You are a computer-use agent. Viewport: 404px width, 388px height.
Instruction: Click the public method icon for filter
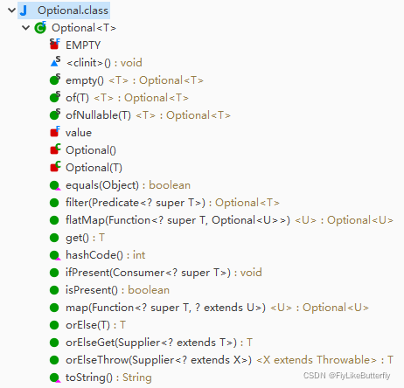point(54,203)
